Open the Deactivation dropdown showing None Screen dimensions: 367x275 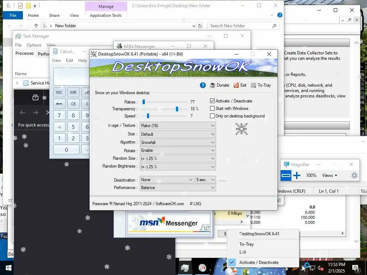167,180
